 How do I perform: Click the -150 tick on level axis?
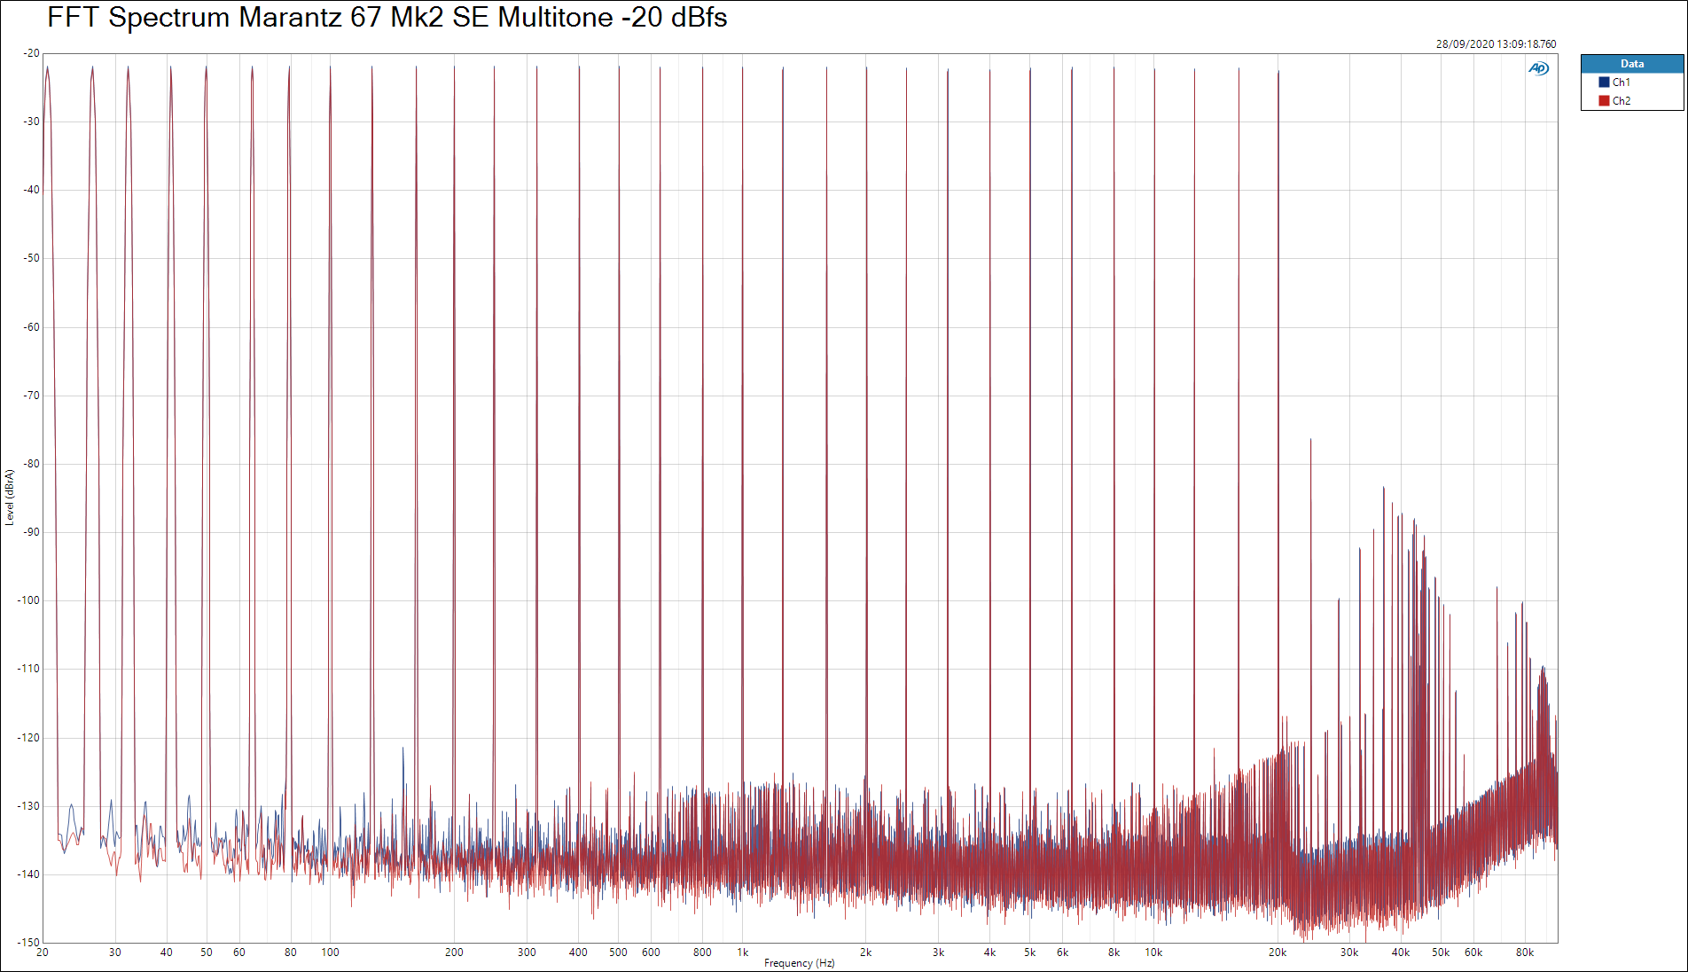(x=29, y=943)
